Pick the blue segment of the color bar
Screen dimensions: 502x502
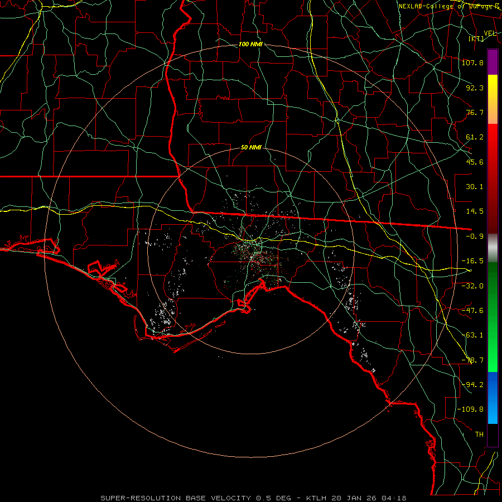(493, 398)
